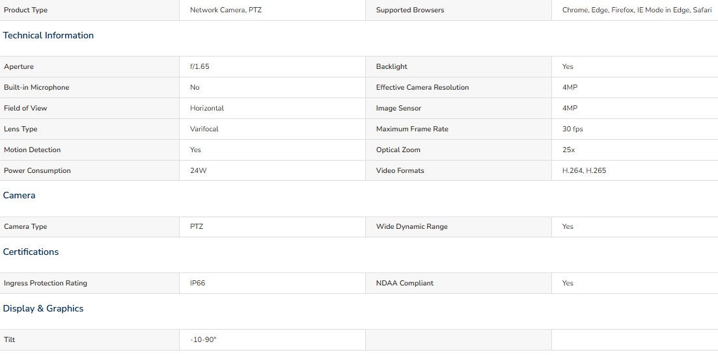The image size is (718, 357).
Task: Click the Effective Camera Resolution label
Action: pos(422,87)
